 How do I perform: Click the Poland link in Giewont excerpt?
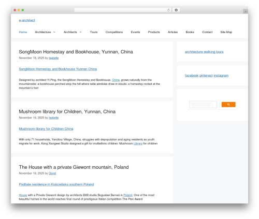pos(128,195)
